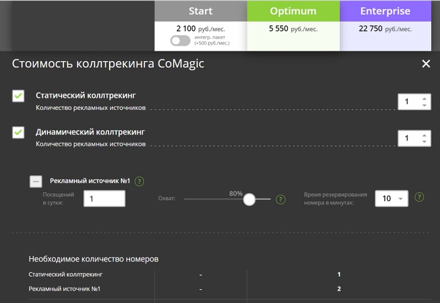
Task: Select the Enterprise plan header
Action: pyautogui.click(x=385, y=11)
